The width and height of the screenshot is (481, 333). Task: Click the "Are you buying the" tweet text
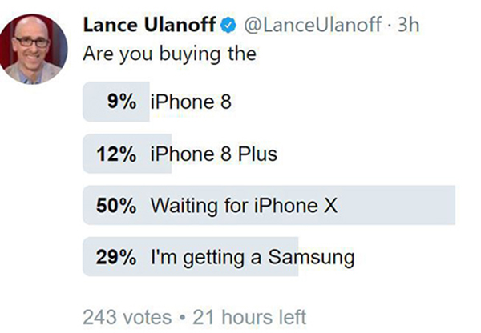(170, 56)
